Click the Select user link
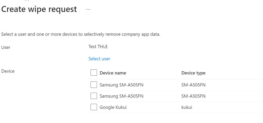Image resolution: width=263 pixels, height=123 pixels. pyautogui.click(x=99, y=59)
